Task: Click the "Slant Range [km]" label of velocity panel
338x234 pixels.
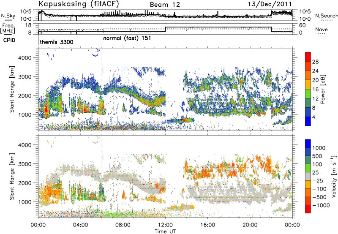Action: pyautogui.click(x=12, y=177)
